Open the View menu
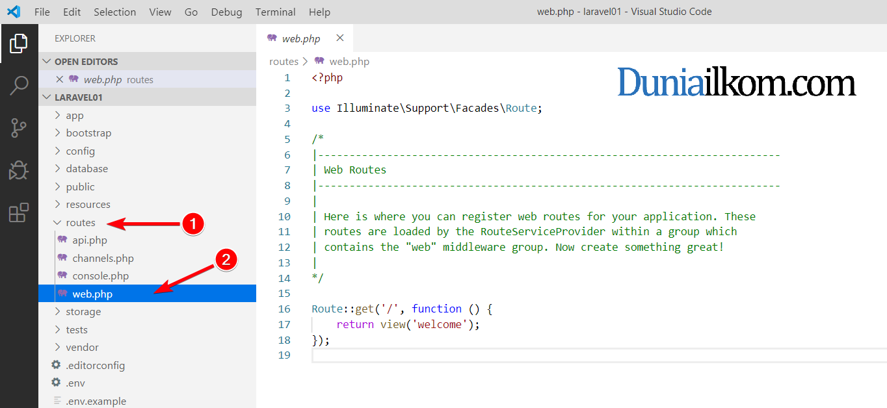Screen dimensions: 887x408 click(160, 12)
